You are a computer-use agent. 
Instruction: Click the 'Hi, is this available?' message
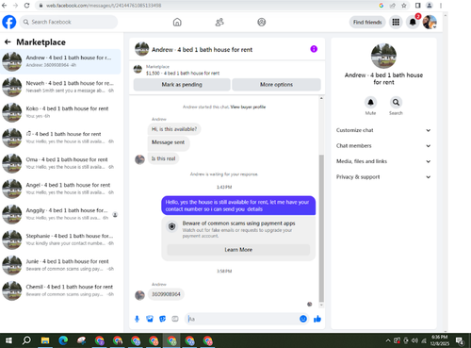(174, 129)
